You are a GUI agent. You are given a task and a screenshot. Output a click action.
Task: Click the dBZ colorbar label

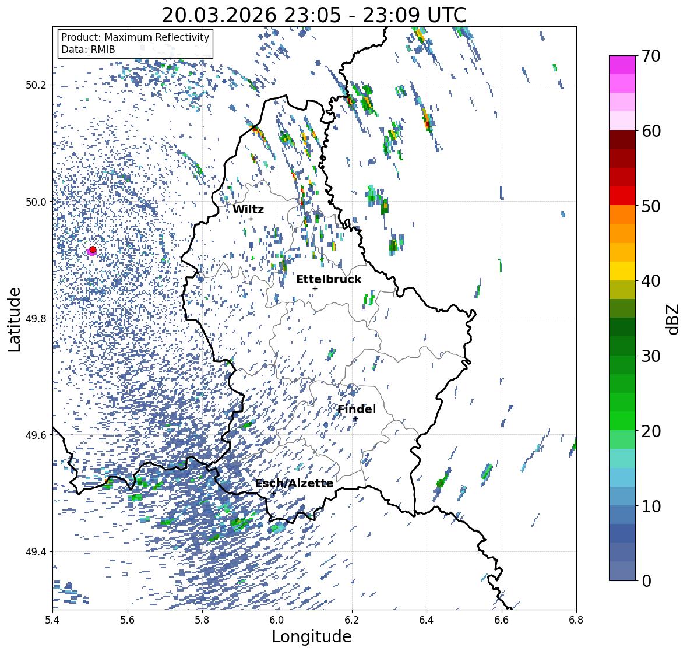(674, 319)
